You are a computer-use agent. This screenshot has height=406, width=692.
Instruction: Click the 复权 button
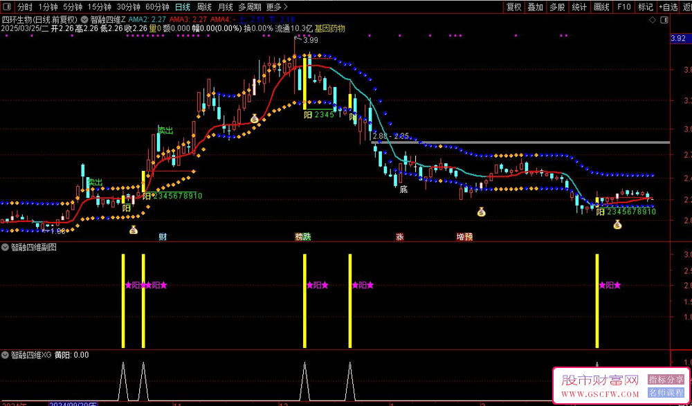pos(513,7)
